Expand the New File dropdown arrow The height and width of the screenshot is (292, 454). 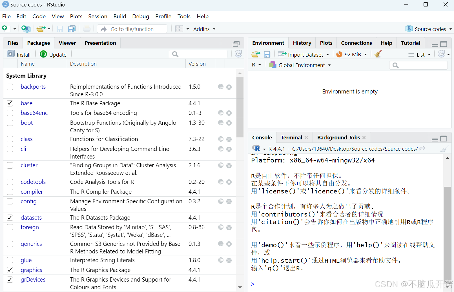15,29
